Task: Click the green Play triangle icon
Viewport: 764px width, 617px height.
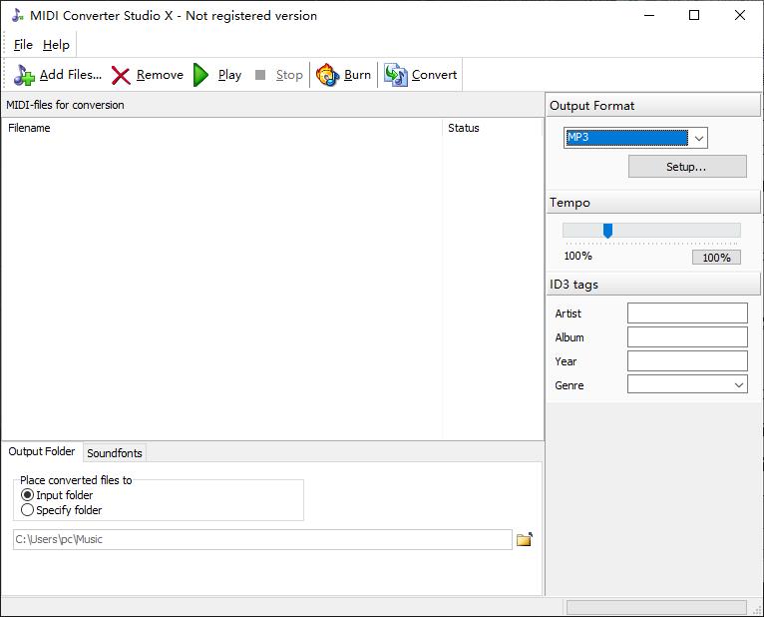Action: tap(200, 75)
